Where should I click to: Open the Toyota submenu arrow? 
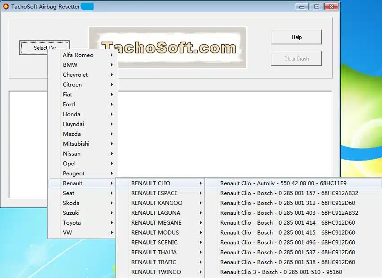coord(111,223)
